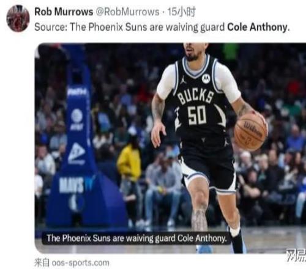Click the Wilson basketball in the photo

tap(250, 133)
